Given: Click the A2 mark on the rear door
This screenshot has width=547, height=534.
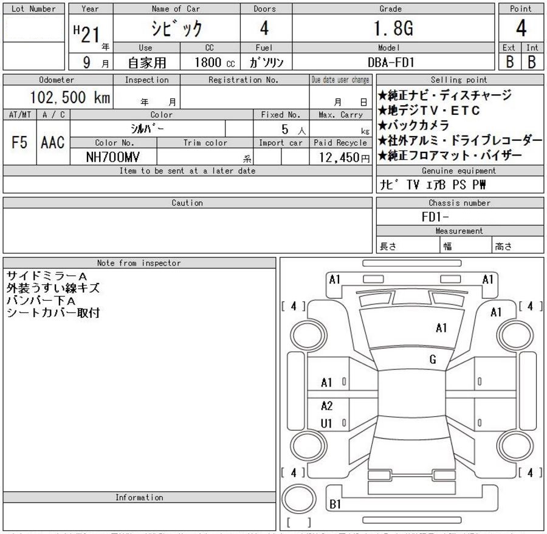Looking at the screenshot, I should point(326,406).
